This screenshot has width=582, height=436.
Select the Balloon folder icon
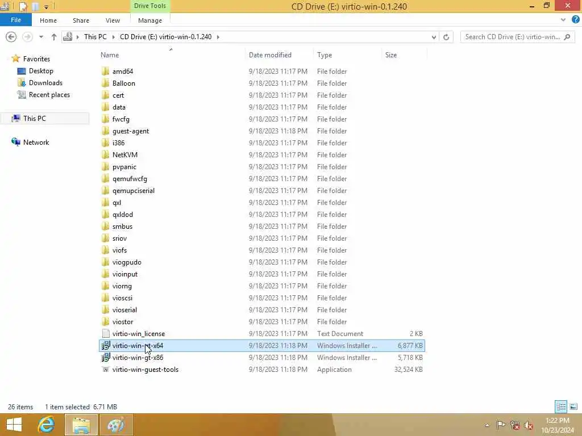coord(105,83)
